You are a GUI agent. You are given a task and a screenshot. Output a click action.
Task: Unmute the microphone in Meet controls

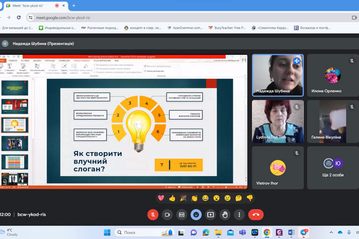[153, 215]
